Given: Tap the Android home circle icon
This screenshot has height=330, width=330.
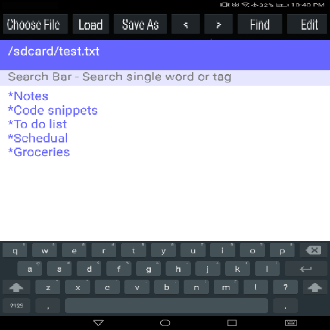Looking at the screenshot, I should (165, 323).
